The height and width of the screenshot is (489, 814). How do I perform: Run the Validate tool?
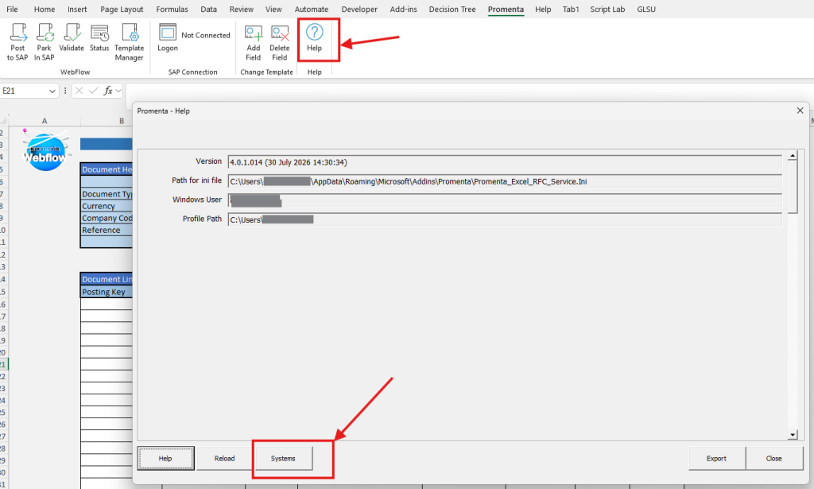(x=72, y=38)
